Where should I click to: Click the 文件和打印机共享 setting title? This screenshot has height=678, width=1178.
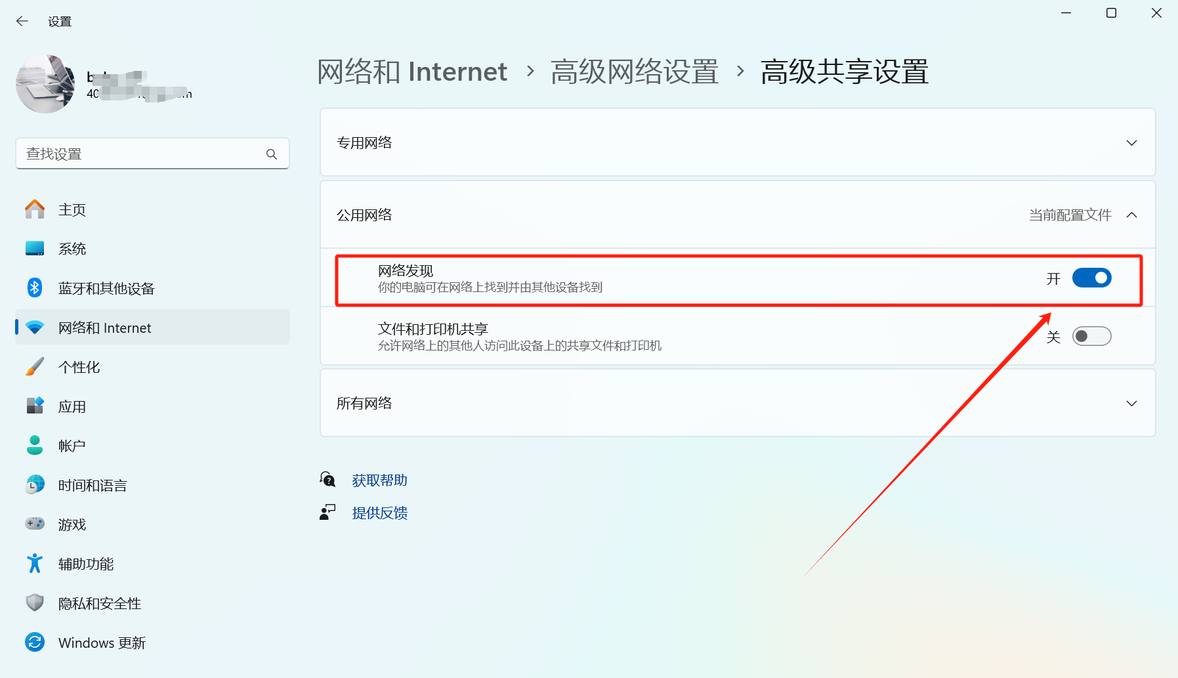coord(433,329)
